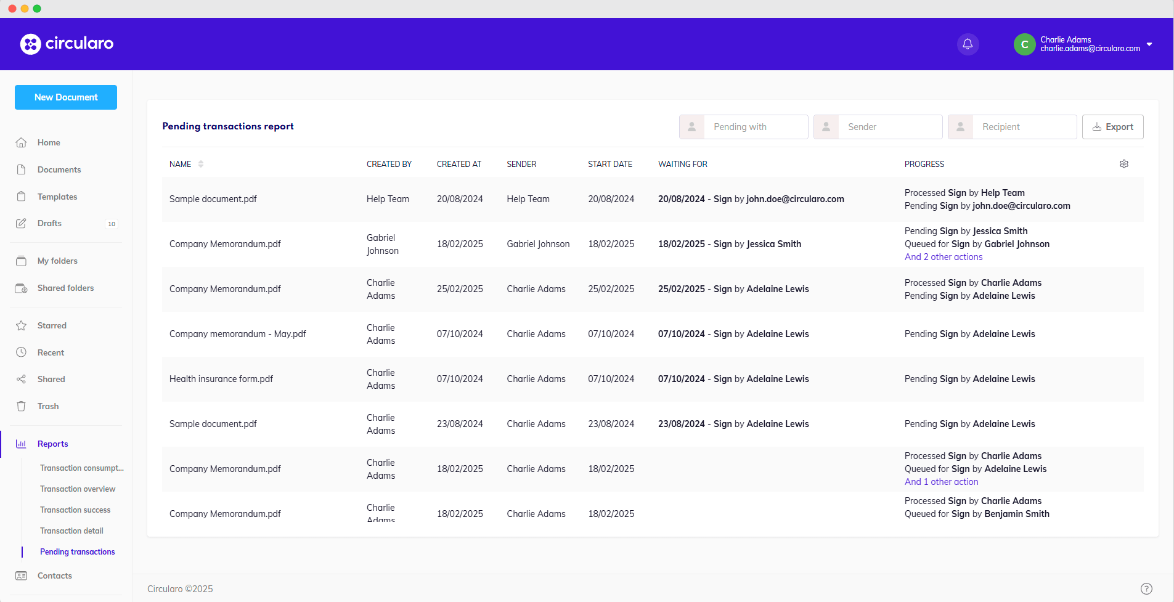The image size is (1174, 602).
Task: Go to Transaction detail report
Action: 71,531
